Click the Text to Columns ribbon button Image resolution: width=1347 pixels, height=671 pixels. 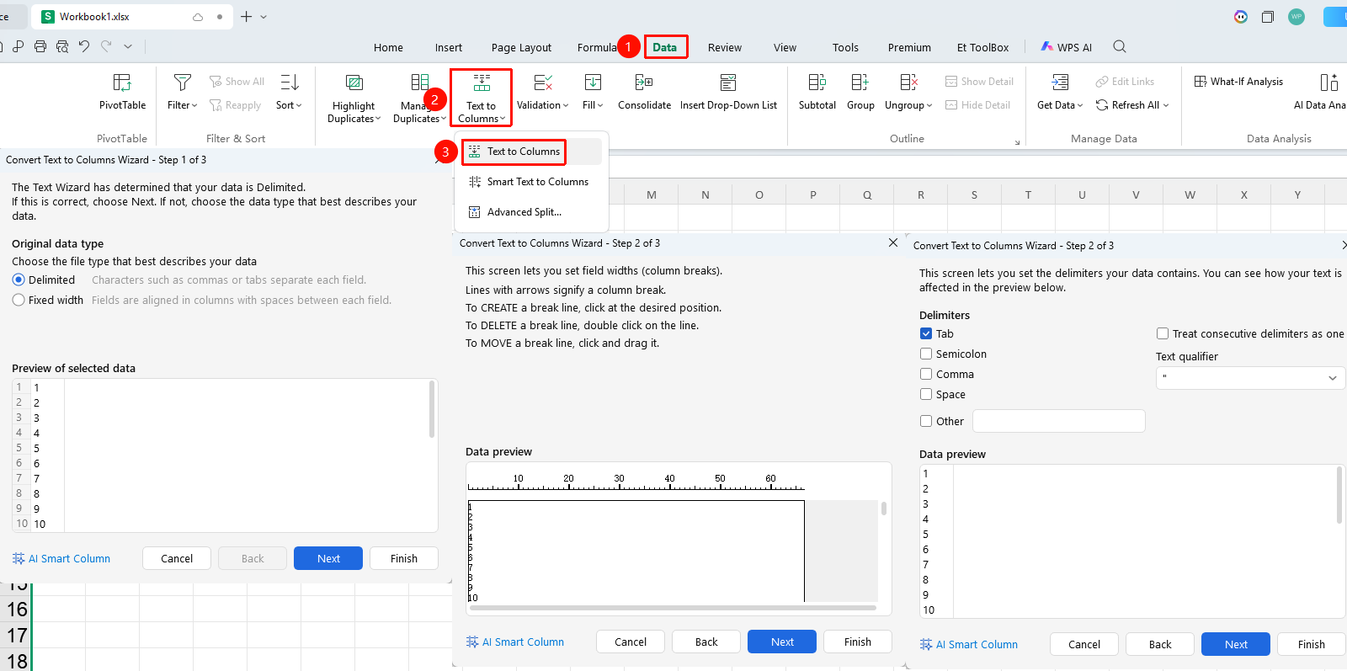[x=481, y=97]
